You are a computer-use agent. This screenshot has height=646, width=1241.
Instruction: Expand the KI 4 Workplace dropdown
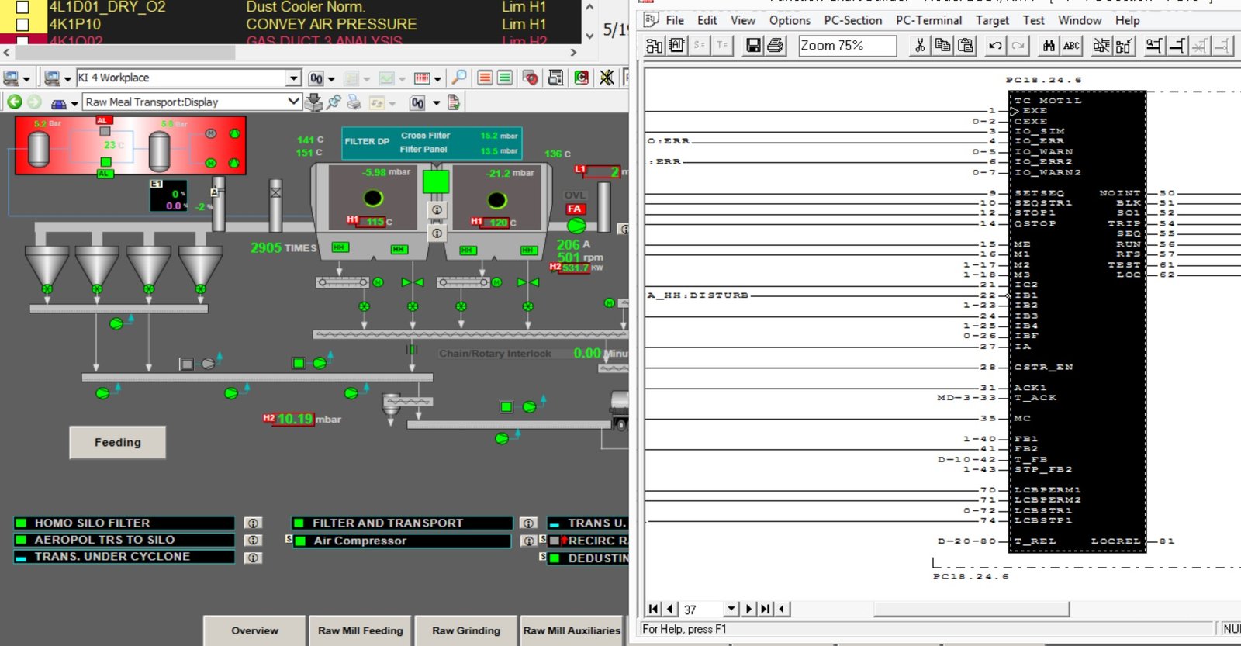pos(293,78)
